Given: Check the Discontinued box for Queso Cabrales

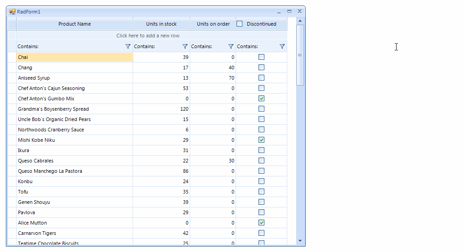Looking at the screenshot, I should (x=261, y=161).
